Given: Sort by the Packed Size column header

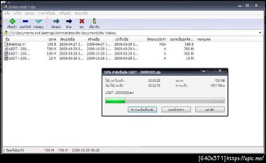Looking at the screenshot, I should [182, 39].
